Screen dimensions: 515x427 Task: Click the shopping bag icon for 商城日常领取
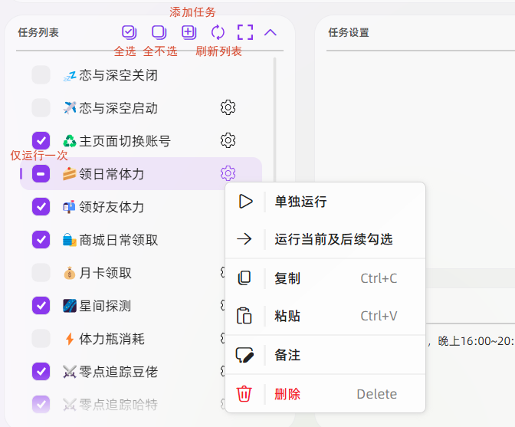(x=70, y=240)
